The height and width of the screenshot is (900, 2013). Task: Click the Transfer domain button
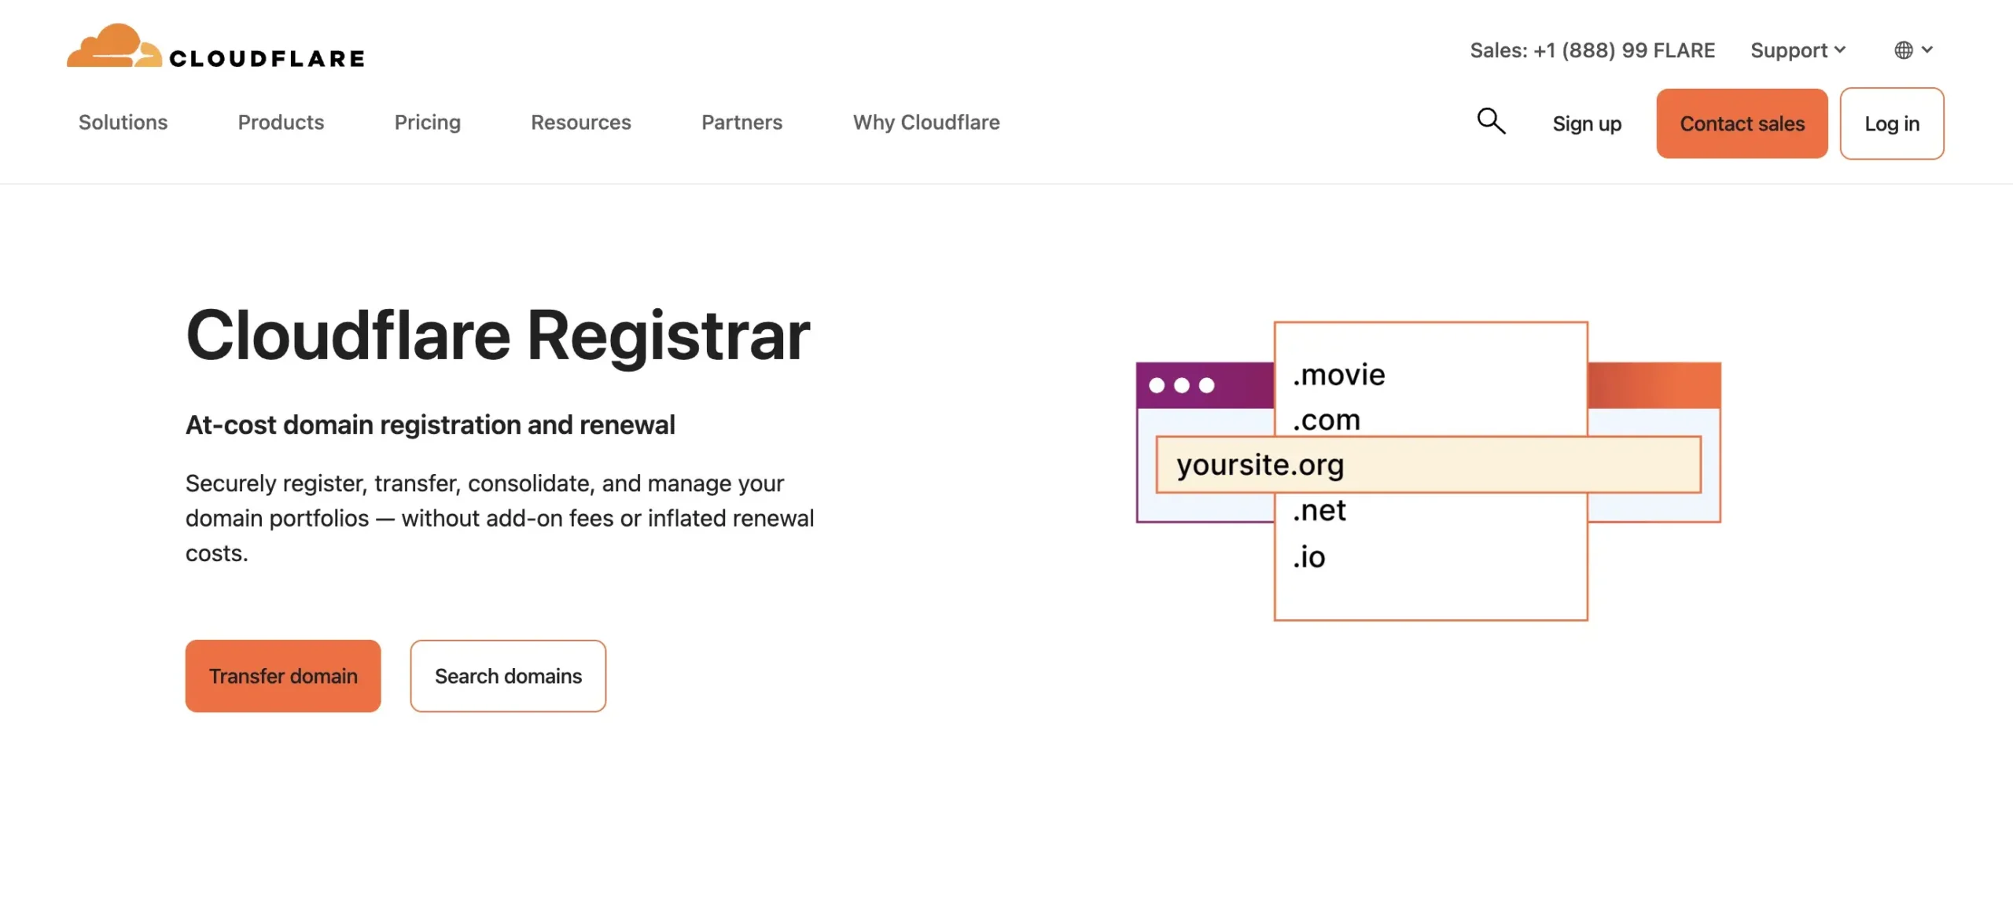(x=283, y=675)
